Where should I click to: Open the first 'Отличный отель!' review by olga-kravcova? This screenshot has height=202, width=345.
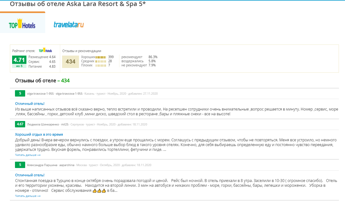[30, 104]
